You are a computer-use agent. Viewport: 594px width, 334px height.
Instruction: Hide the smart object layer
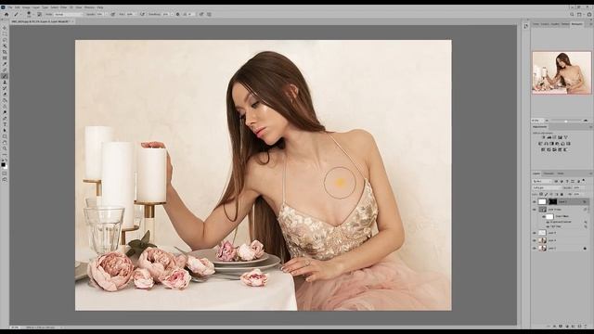535,210
